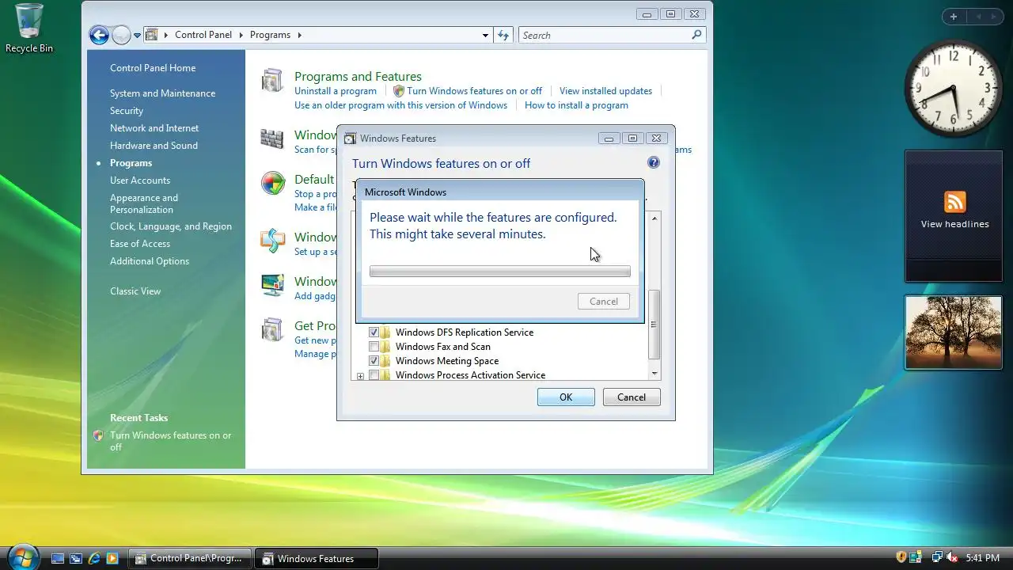Click How to install a program link
This screenshot has height=570, width=1013.
pos(576,105)
